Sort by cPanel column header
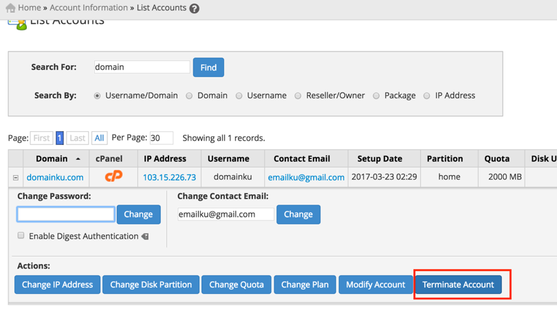 109,159
